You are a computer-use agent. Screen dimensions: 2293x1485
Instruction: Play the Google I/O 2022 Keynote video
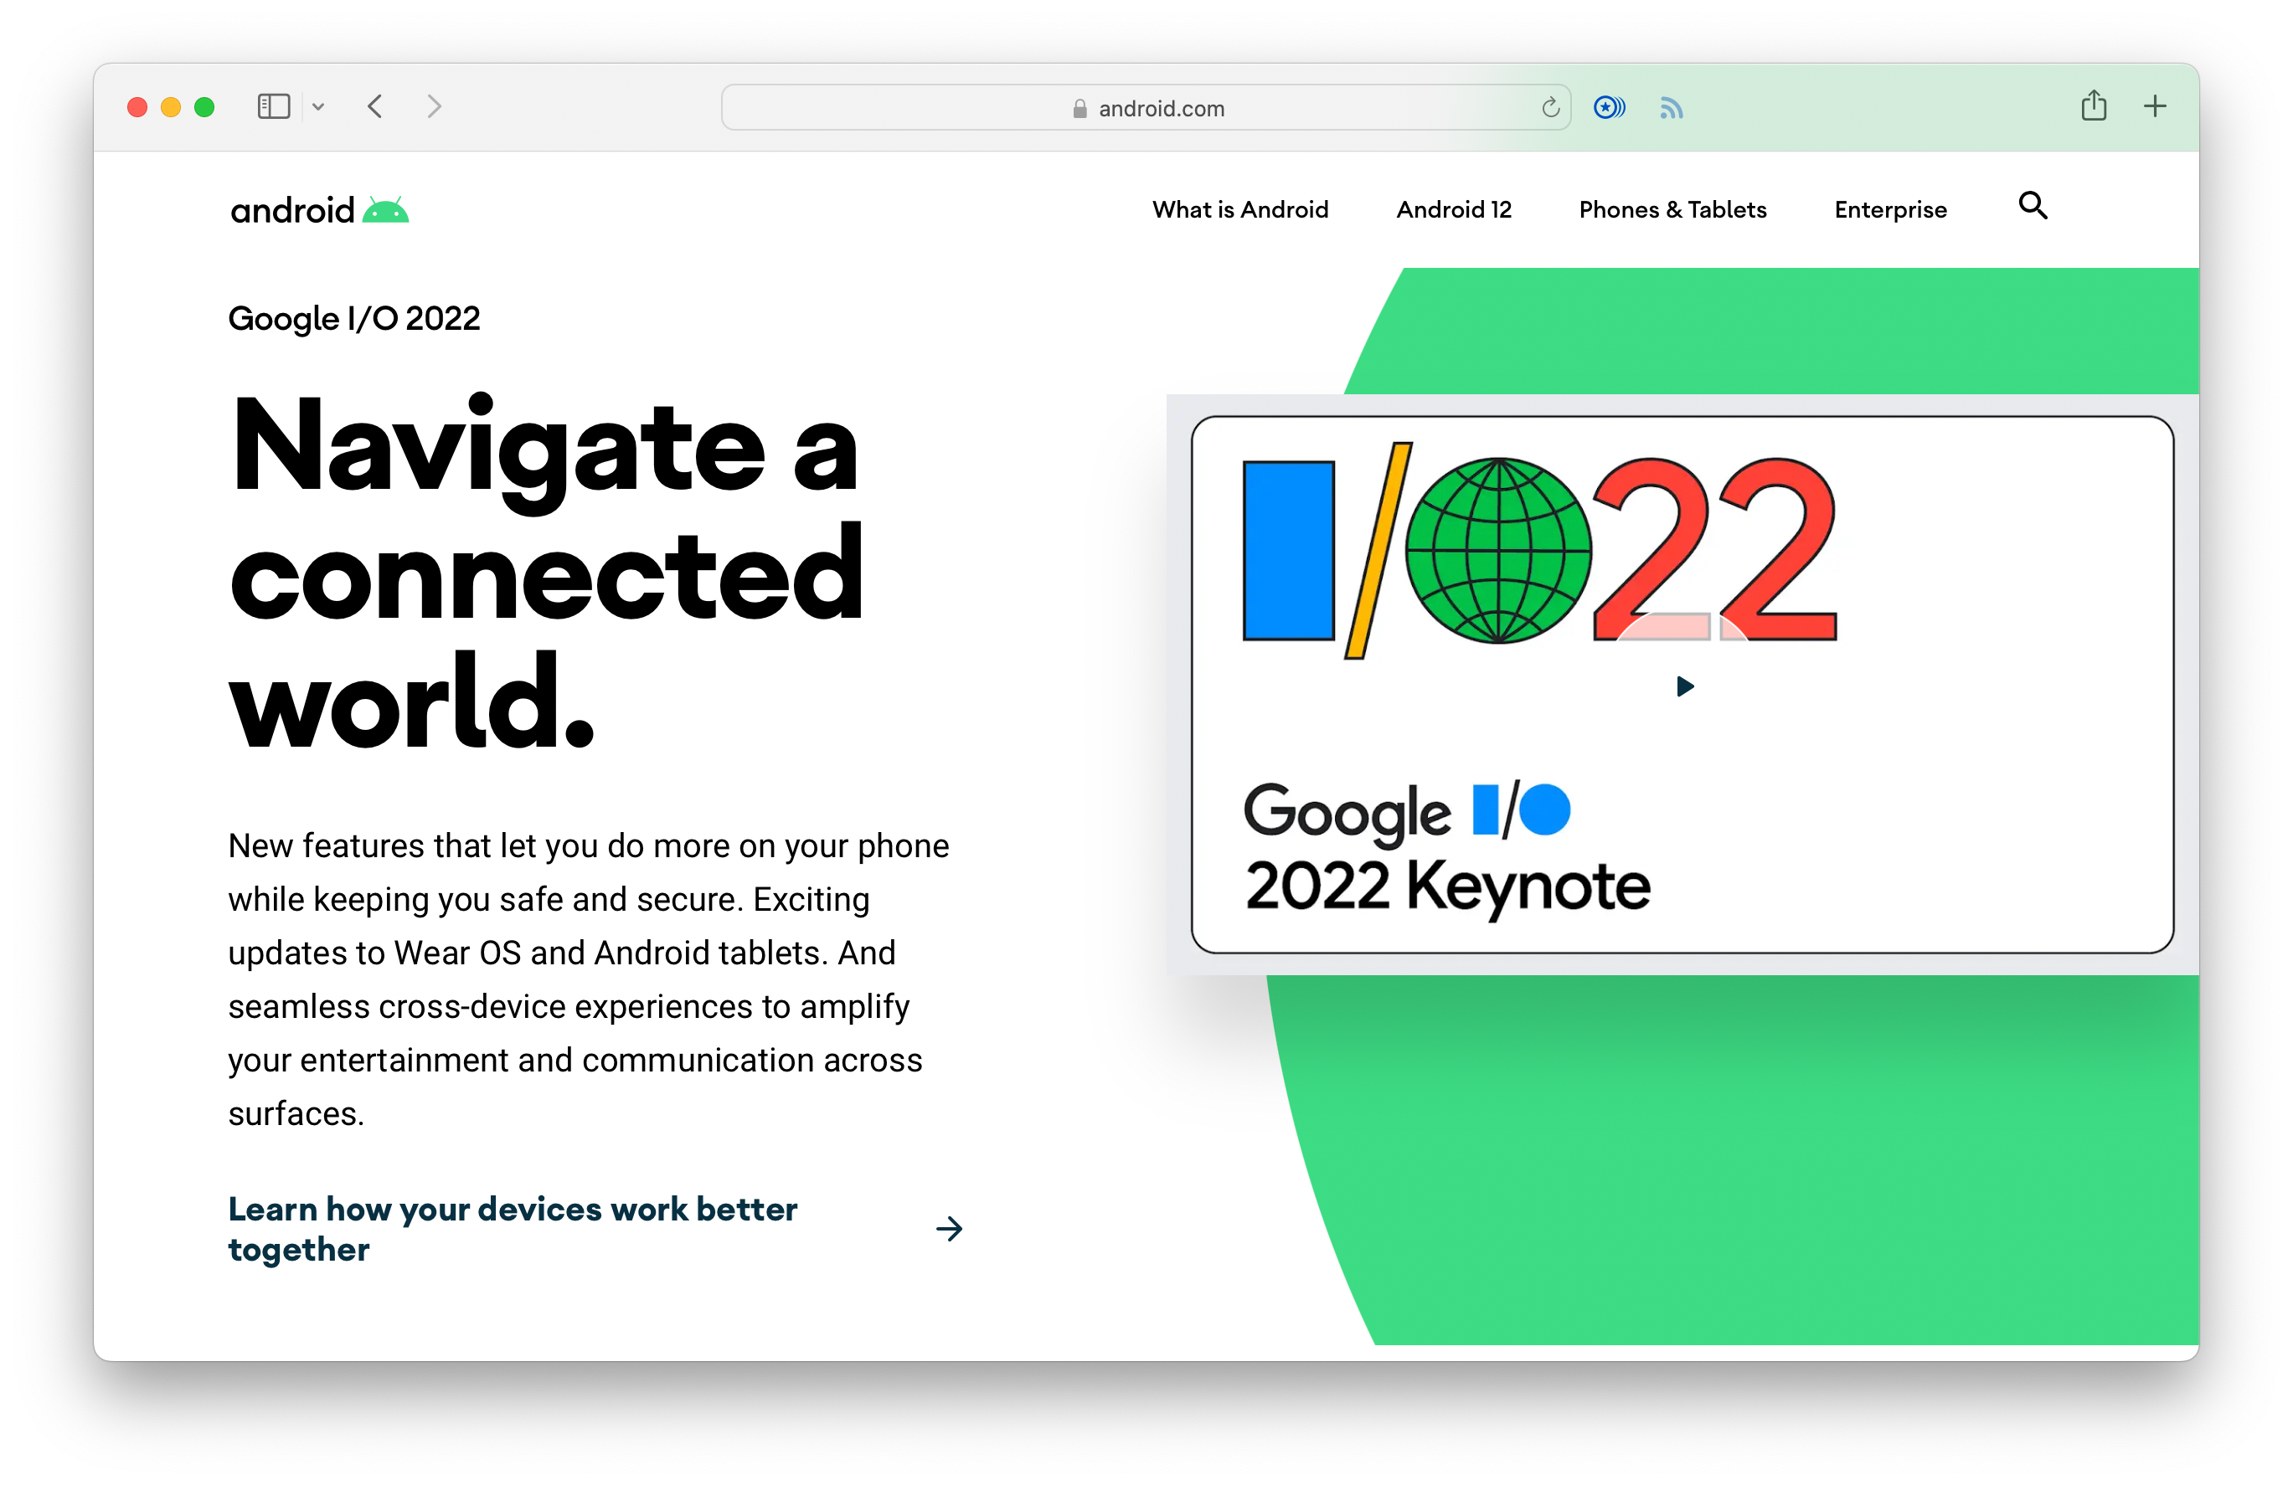click(x=1684, y=686)
